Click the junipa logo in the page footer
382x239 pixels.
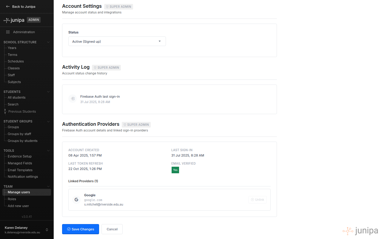pyautogui.click(x=360, y=231)
